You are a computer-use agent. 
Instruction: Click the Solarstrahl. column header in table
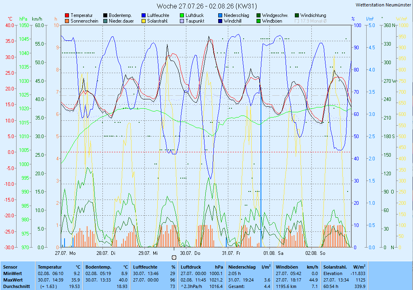click(x=335, y=267)
